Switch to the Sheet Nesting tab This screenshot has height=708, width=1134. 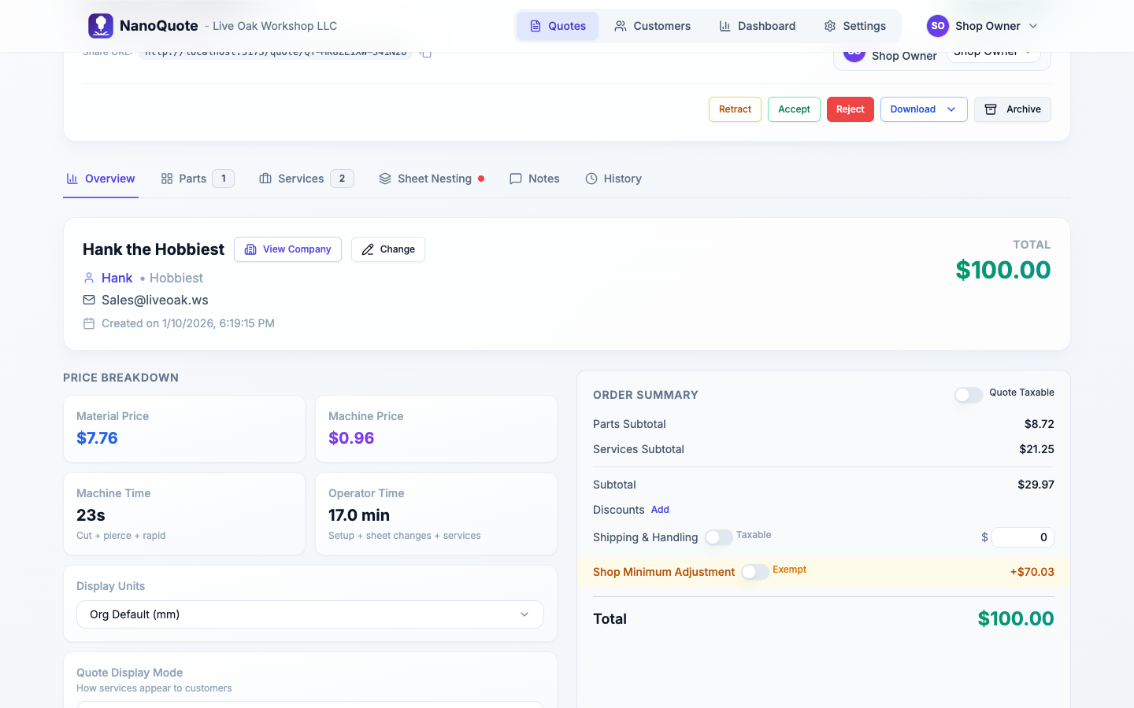click(432, 179)
